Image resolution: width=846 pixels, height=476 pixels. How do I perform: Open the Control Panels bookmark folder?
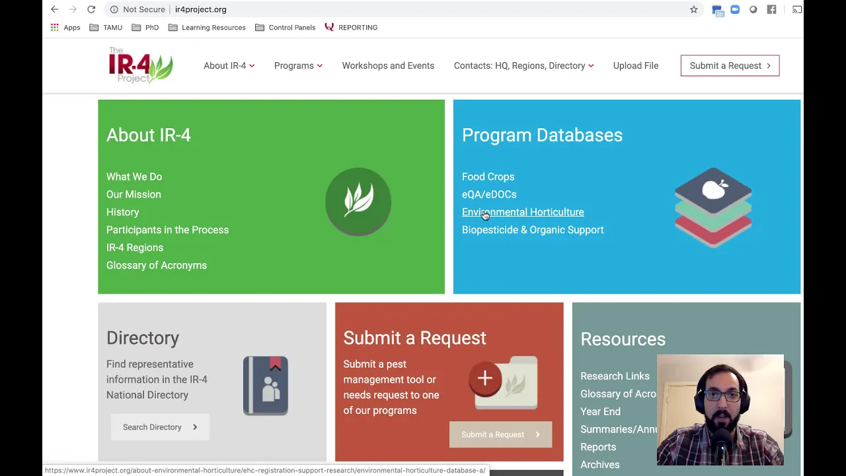(x=285, y=27)
